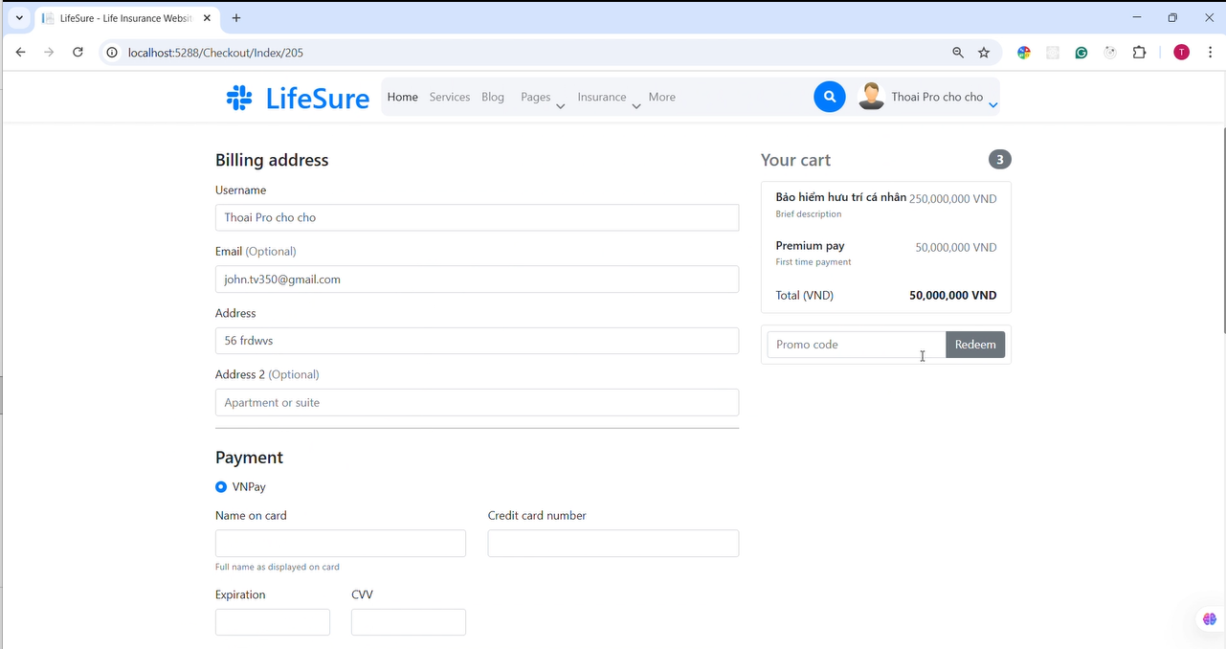Reload the checkout page

pos(78,53)
